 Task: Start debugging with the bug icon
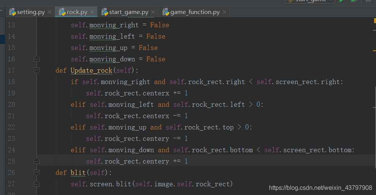tap(353, 1)
